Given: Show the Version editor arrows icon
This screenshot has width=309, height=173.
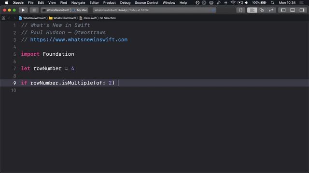Looking at the screenshot, I should tap(271, 10).
